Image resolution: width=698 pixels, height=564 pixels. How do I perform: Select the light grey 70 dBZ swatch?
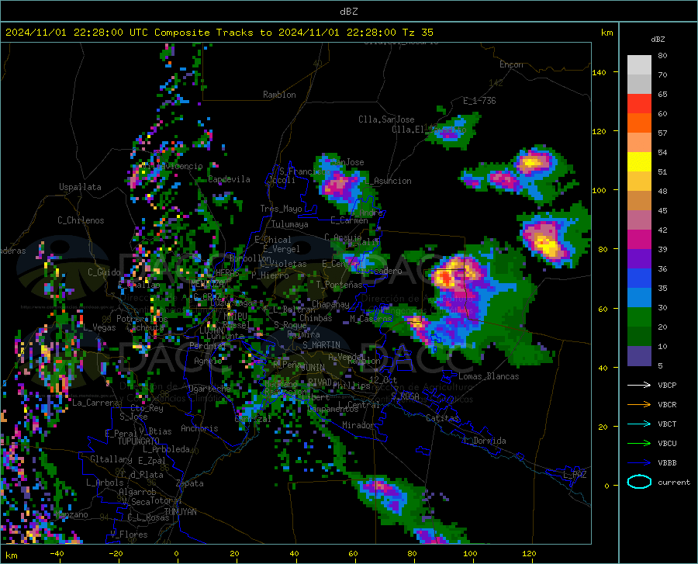tap(639, 65)
